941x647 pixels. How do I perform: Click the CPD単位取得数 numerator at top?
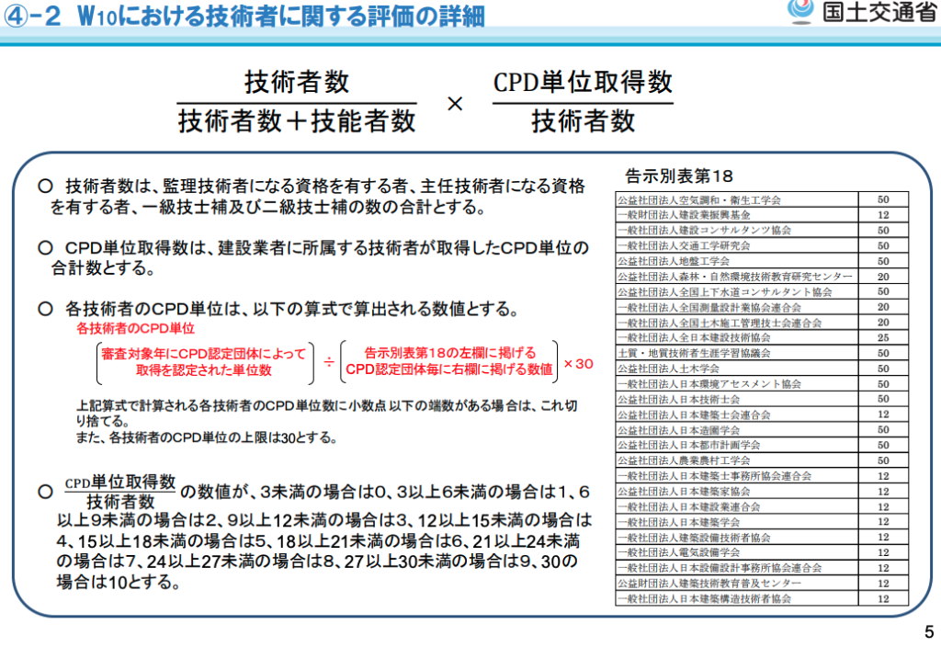583,82
